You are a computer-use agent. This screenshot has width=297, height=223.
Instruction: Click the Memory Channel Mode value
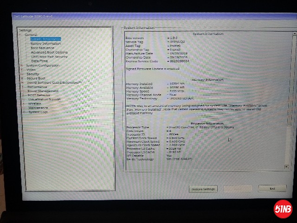tap(173, 95)
